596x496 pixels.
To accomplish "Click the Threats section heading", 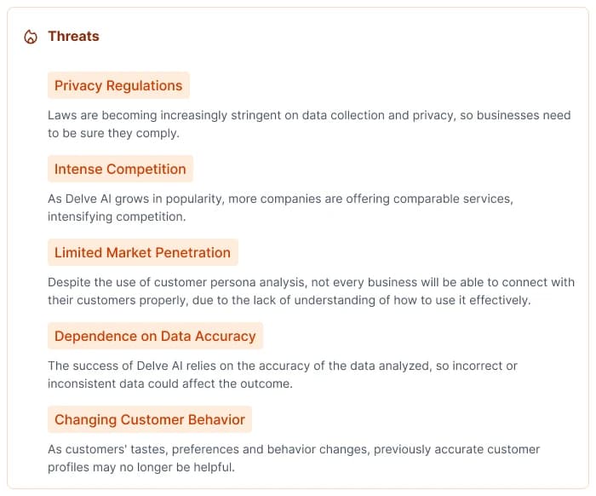I will point(73,36).
